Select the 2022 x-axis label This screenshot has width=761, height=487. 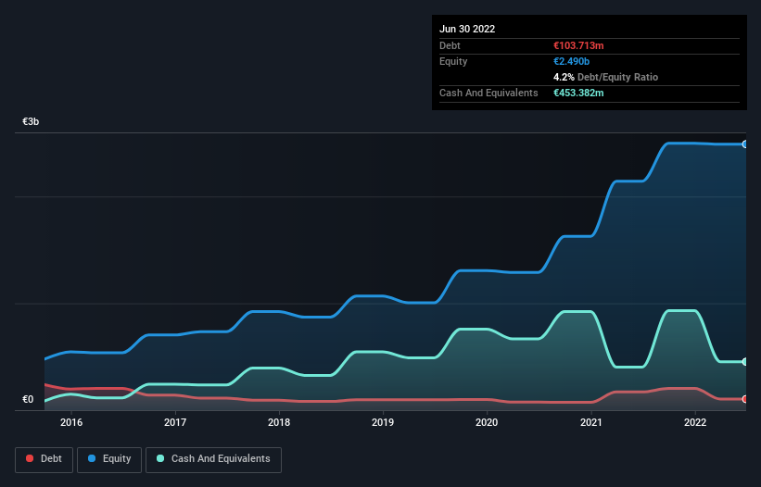(x=695, y=422)
